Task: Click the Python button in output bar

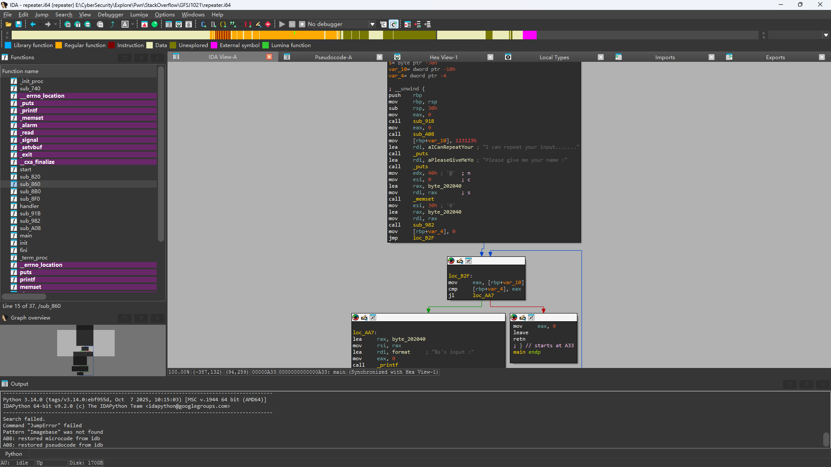Action: [13, 454]
